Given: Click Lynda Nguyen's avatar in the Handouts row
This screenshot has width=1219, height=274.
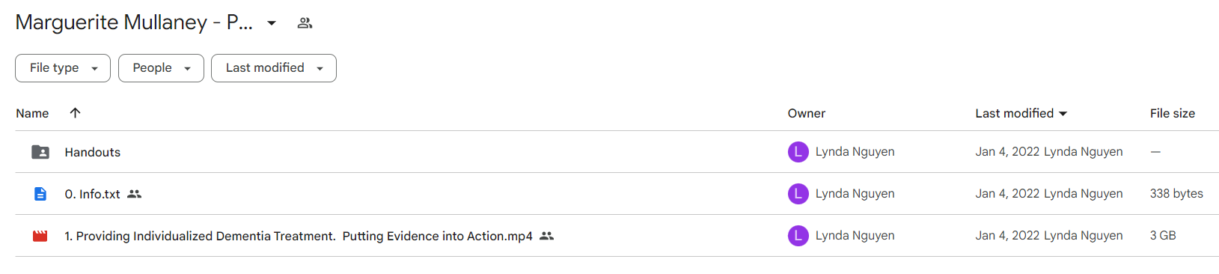Looking at the screenshot, I should click(x=798, y=152).
